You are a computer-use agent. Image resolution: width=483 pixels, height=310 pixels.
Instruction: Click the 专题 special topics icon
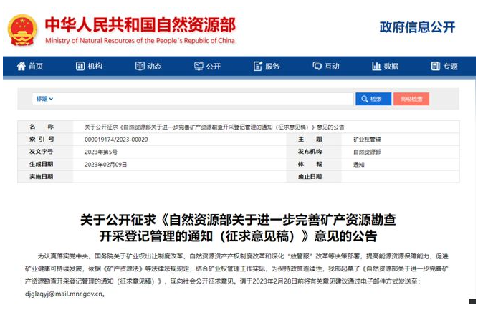pos(435,67)
